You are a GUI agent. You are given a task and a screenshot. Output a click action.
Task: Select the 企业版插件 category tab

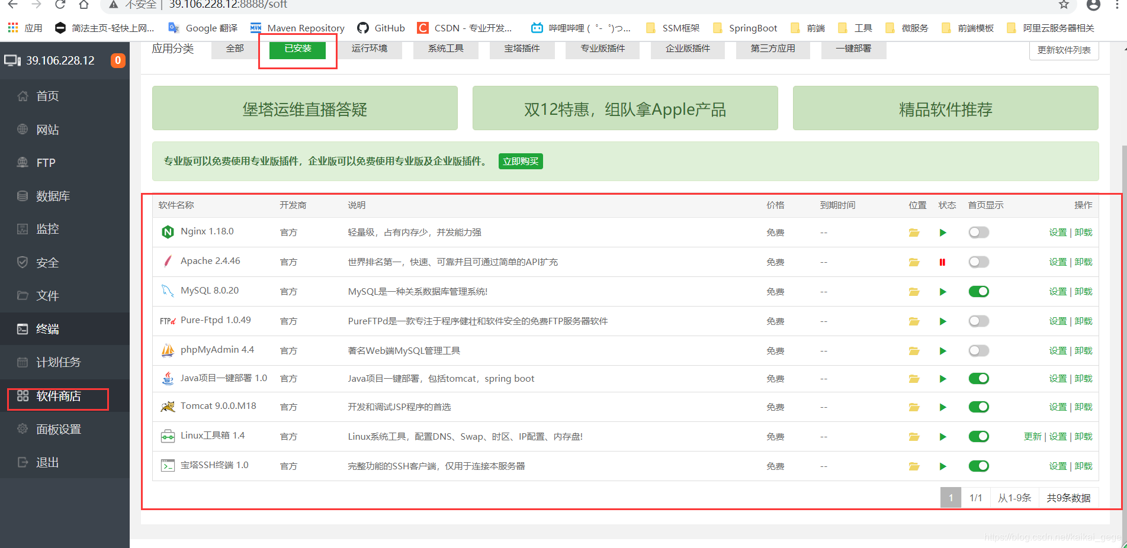coord(688,49)
